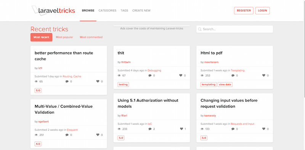
Task: Switch to Most commented tab
Action: pos(91,37)
